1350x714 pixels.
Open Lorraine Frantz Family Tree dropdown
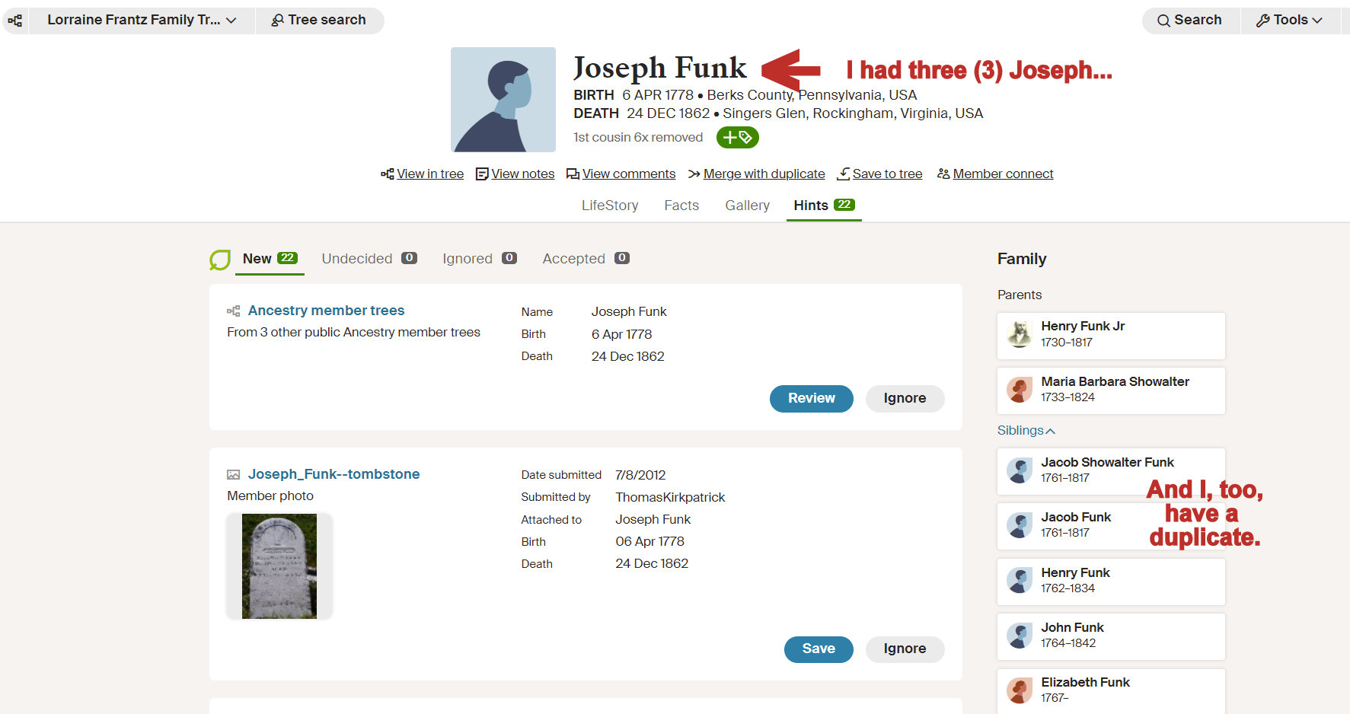point(142,21)
